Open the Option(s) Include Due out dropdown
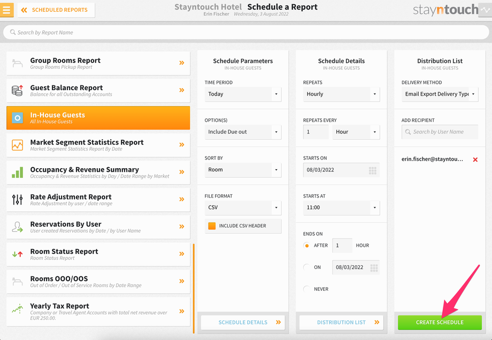The width and height of the screenshot is (492, 340). point(243,132)
